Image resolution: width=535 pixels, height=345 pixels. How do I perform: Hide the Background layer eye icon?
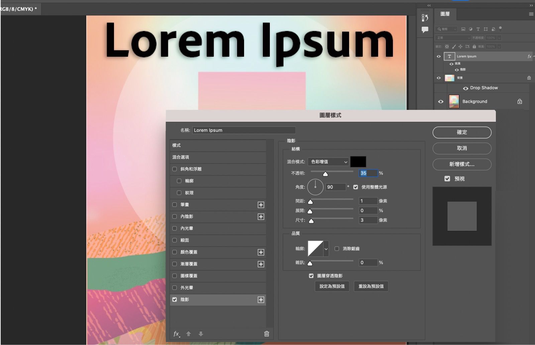(x=441, y=102)
